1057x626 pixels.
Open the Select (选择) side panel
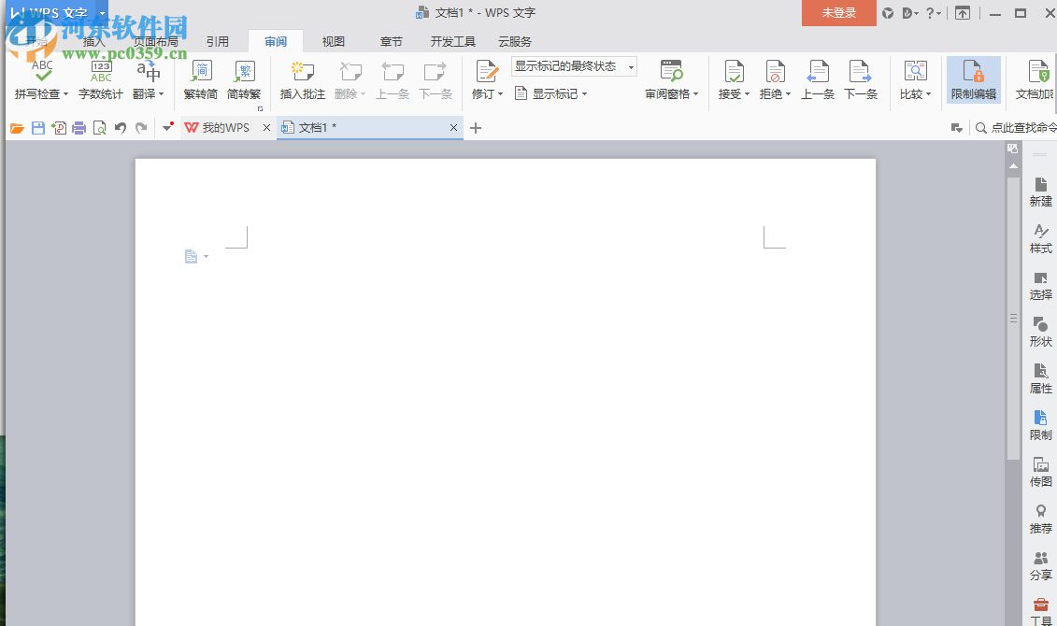[1041, 285]
